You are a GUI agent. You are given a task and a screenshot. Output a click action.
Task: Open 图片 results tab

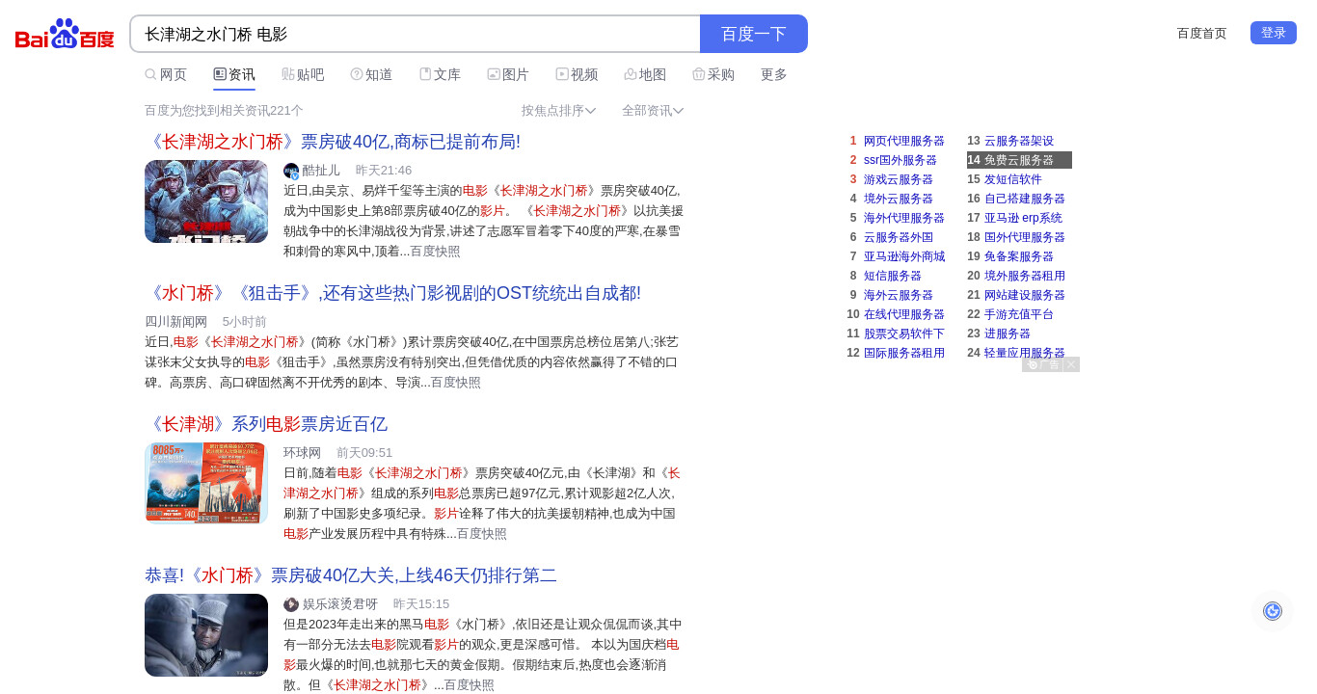point(508,74)
